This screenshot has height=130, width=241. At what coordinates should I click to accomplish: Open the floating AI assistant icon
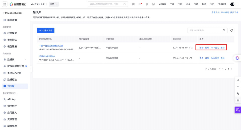(x=237, y=58)
